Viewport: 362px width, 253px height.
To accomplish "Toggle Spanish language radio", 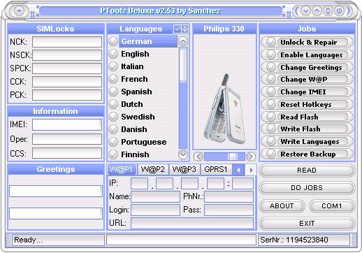I will tap(113, 92).
